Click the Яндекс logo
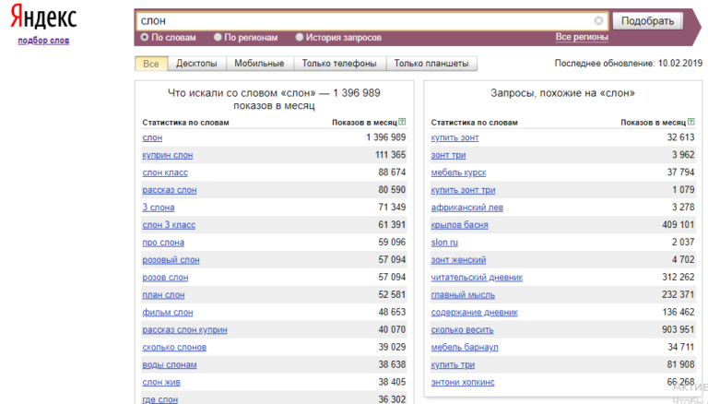Screen dimensions: 708x404 pos(44,17)
